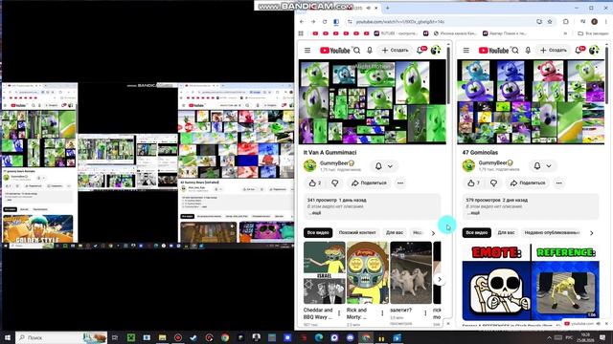This screenshot has width=613, height=344.
Task: Click Создать button in left pane
Action: coord(396,51)
